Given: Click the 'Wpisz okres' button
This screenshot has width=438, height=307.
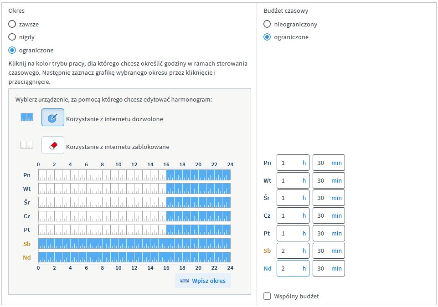Looking at the screenshot, I should 203,281.
